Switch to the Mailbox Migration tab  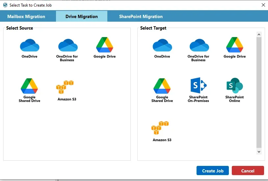pyautogui.click(x=26, y=16)
